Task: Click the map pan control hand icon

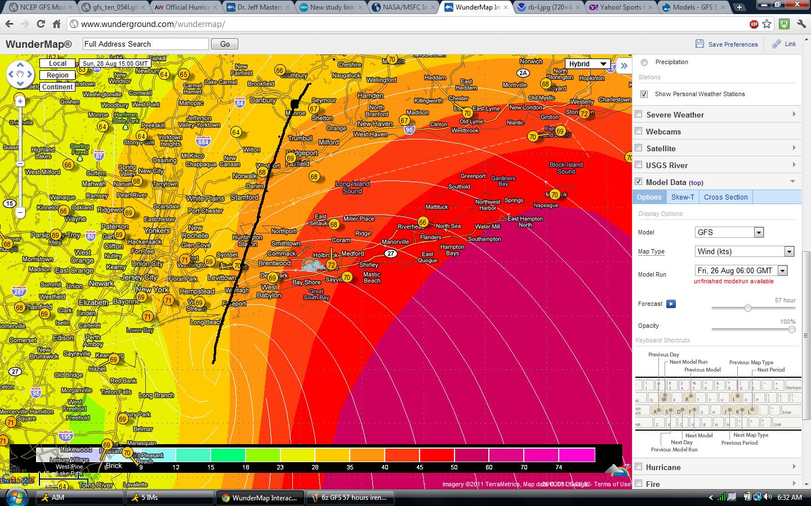Action: pos(20,74)
